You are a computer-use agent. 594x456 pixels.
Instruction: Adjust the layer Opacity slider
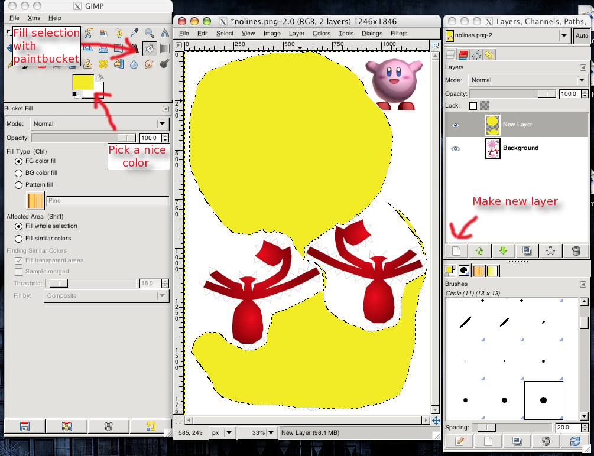tap(512, 93)
